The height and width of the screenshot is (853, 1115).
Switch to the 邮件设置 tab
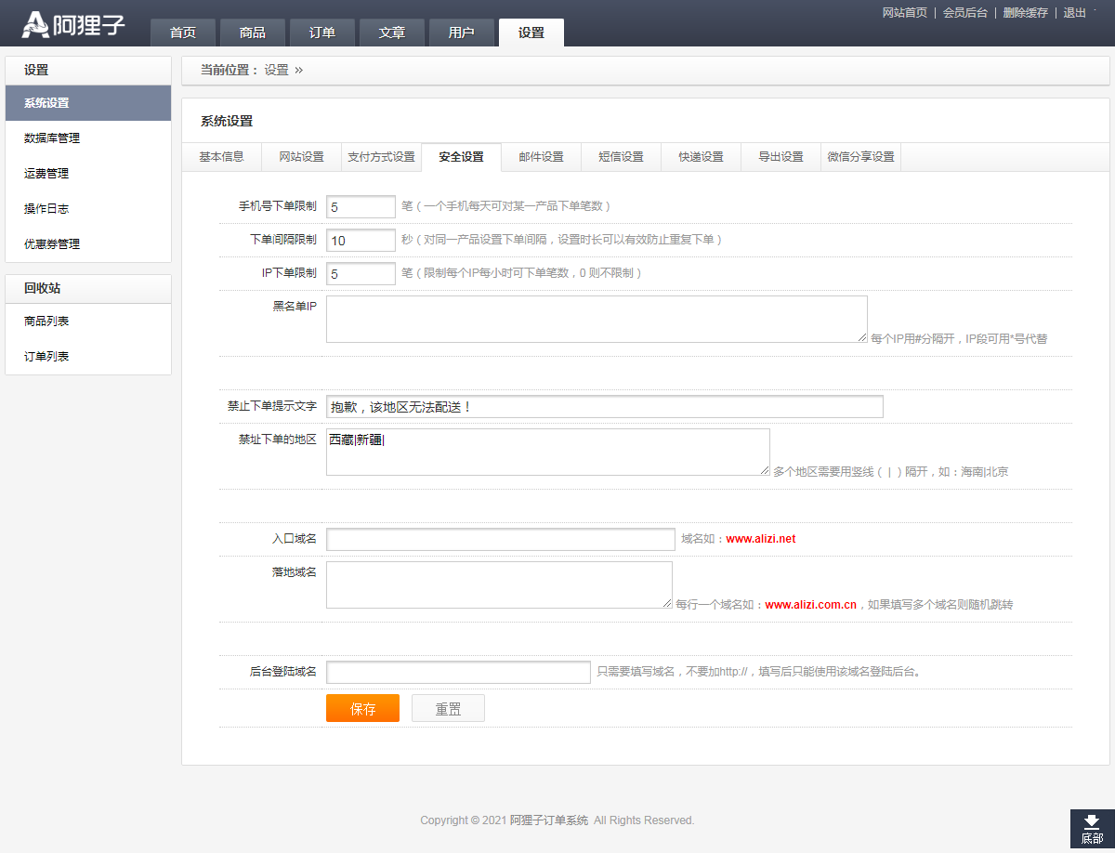(541, 157)
